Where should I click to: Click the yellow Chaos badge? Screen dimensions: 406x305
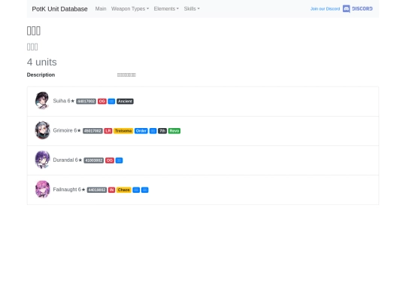(x=124, y=190)
